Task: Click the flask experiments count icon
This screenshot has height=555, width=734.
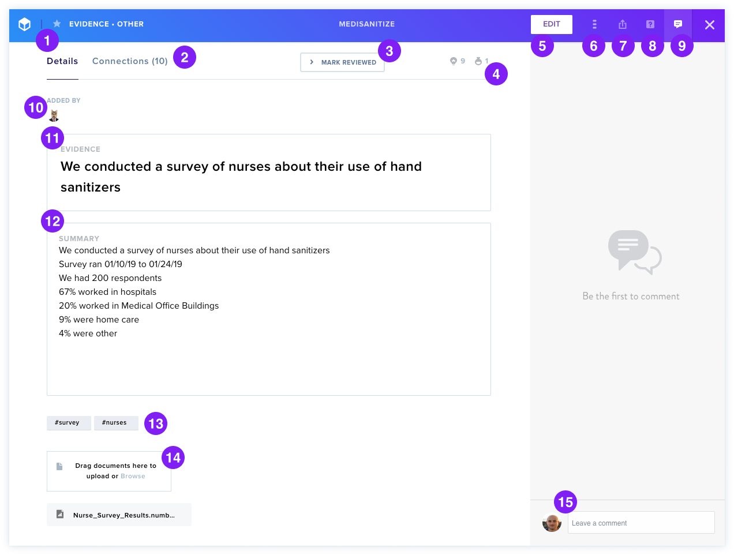Action: click(x=478, y=61)
